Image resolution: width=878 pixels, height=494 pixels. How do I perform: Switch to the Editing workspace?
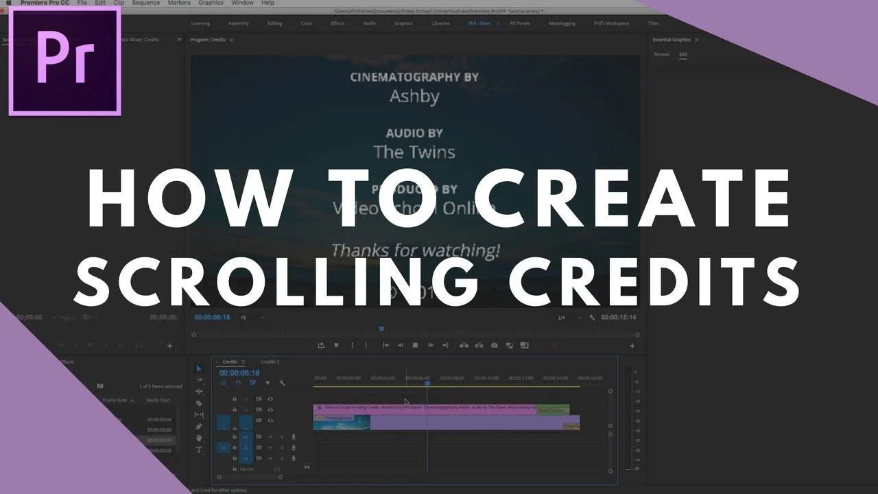(275, 23)
